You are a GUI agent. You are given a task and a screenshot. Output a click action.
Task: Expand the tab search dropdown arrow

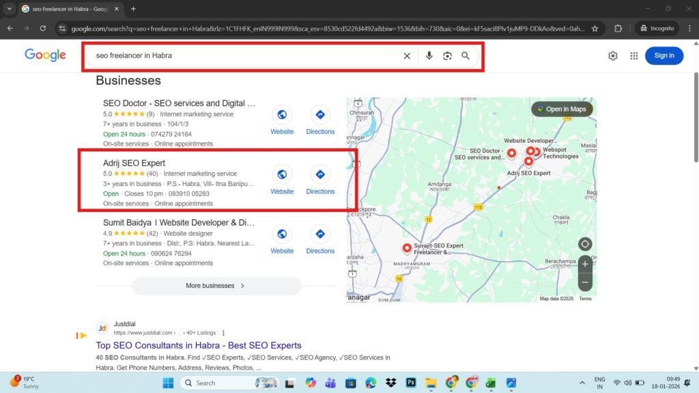tap(10, 9)
